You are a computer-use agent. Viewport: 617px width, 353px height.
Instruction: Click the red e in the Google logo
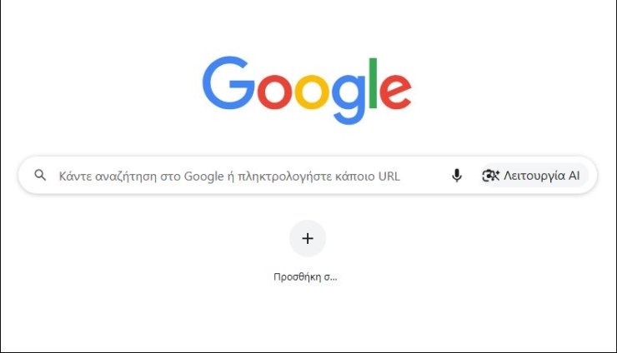pos(395,92)
